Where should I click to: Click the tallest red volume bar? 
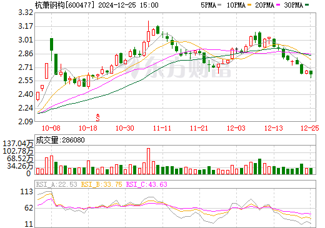click(x=148, y=161)
